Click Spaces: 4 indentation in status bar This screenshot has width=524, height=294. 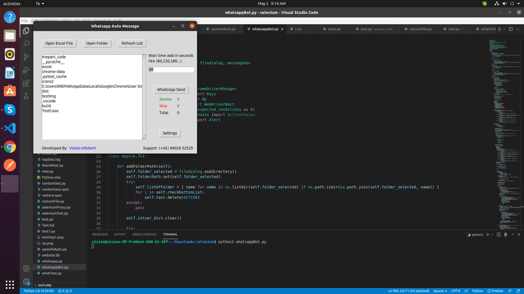(440, 291)
